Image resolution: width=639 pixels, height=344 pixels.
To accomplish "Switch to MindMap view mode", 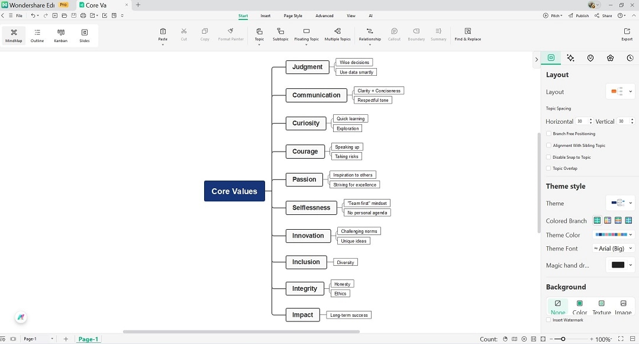I will (13, 34).
